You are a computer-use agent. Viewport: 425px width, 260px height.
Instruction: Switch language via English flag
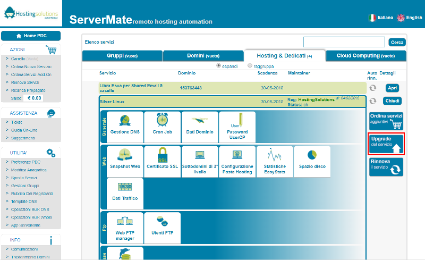pos(401,18)
